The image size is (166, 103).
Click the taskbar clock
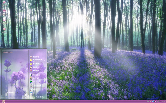tap(163, 101)
